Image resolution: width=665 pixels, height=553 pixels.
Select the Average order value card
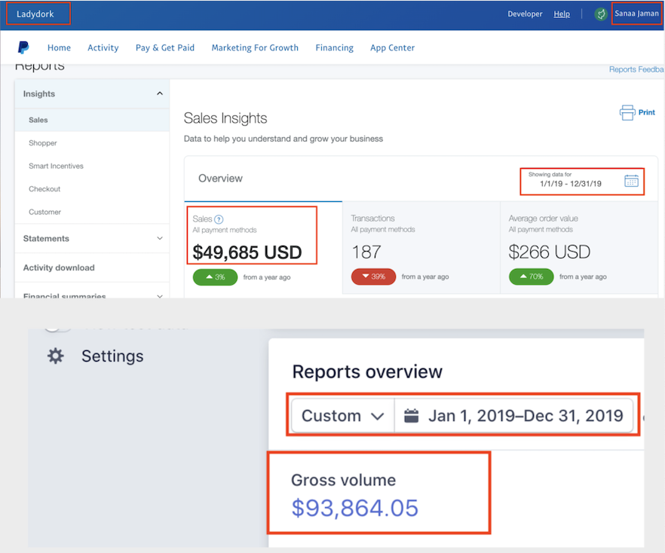(x=579, y=247)
